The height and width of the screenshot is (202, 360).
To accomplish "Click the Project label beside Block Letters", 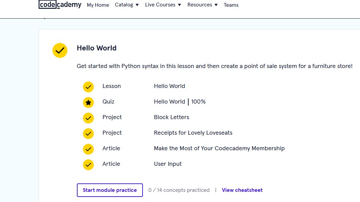I will (112, 117).
